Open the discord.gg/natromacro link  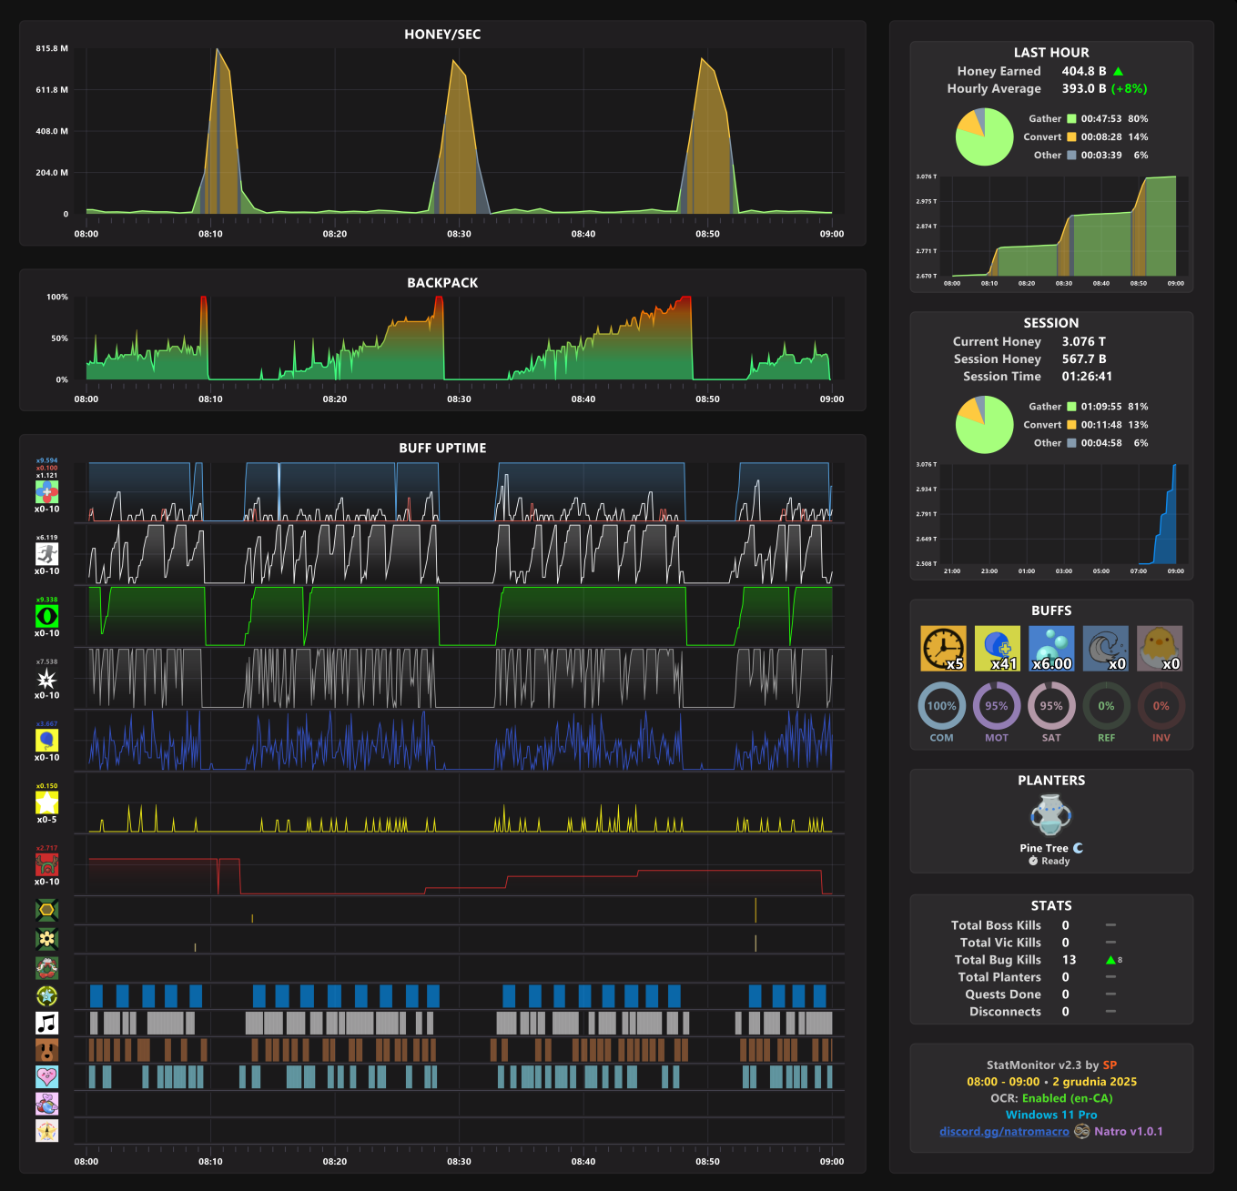click(x=1004, y=1132)
